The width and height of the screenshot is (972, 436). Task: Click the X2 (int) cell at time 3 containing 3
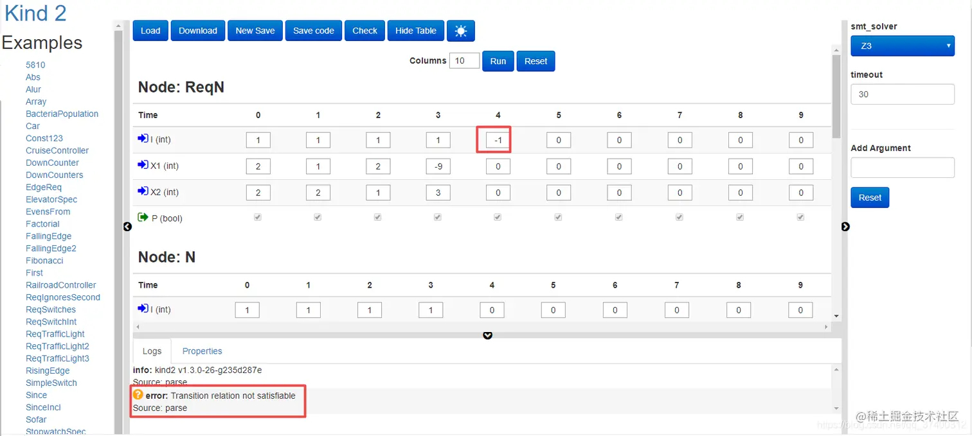(438, 193)
